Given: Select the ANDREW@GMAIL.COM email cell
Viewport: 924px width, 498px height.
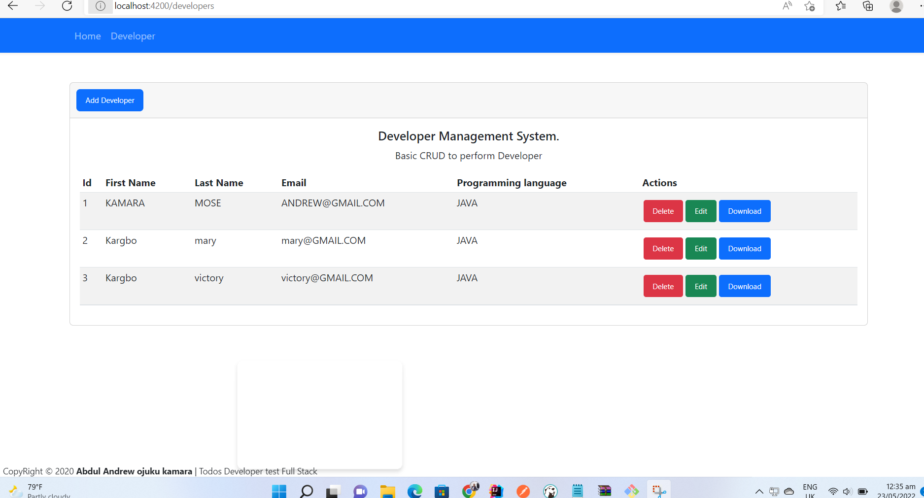Looking at the screenshot, I should click(333, 203).
